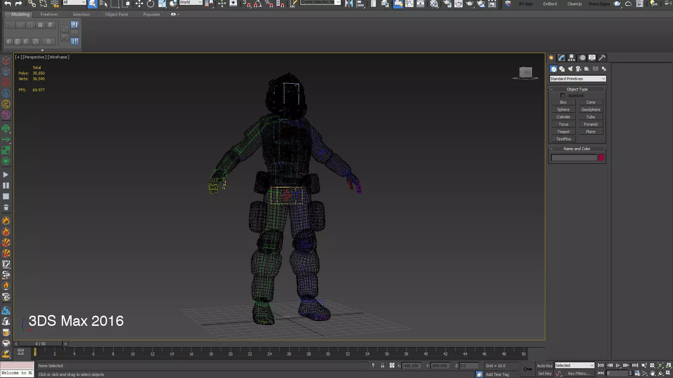Select the Select and Link chain tool
This screenshot has width=673, height=378.
click(32, 3)
